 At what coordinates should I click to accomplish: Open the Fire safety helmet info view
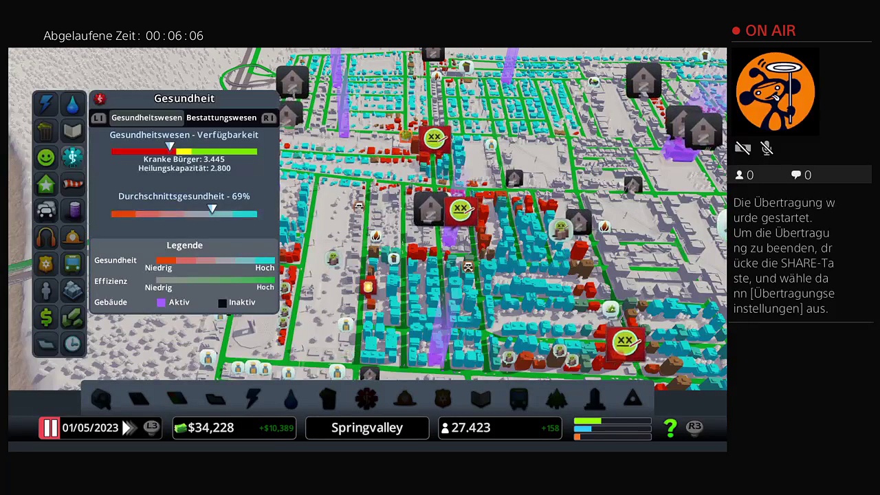tap(73, 237)
